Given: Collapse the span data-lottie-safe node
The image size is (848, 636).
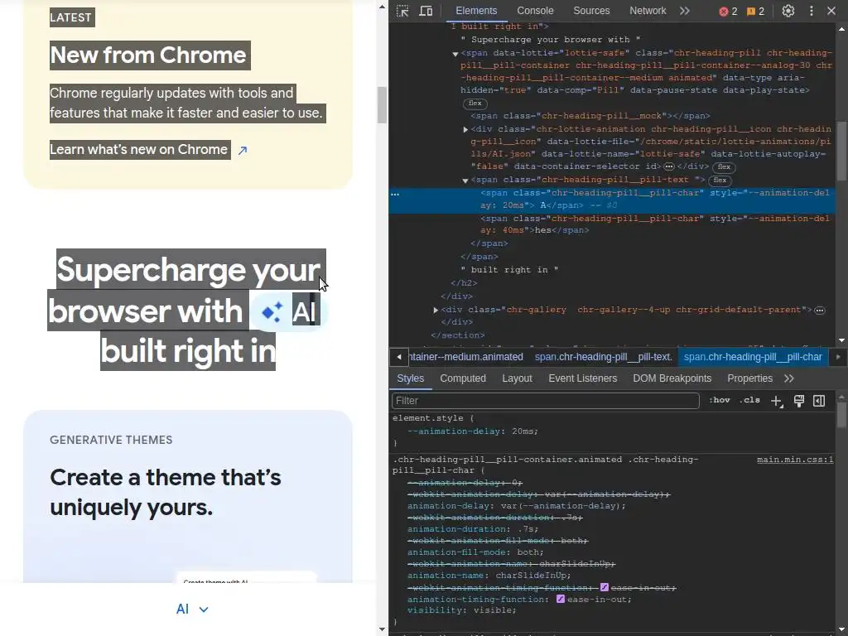Looking at the screenshot, I should coord(455,54).
